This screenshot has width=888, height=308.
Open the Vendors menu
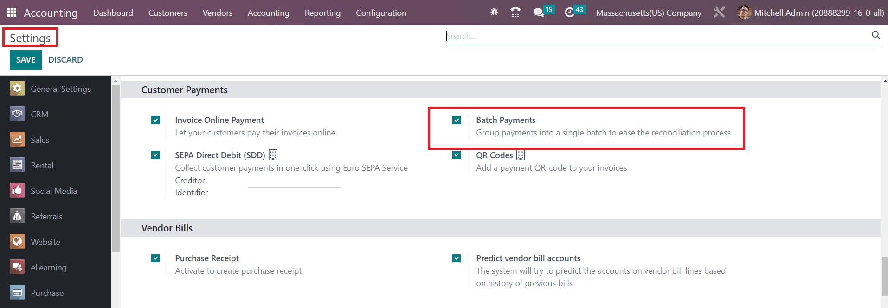(x=217, y=13)
